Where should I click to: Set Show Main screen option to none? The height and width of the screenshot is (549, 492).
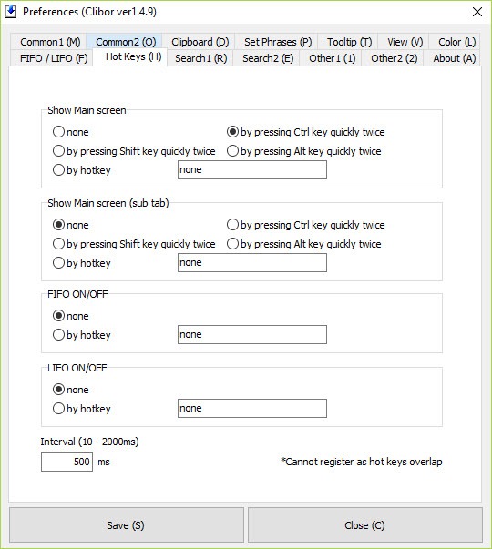click(71, 132)
